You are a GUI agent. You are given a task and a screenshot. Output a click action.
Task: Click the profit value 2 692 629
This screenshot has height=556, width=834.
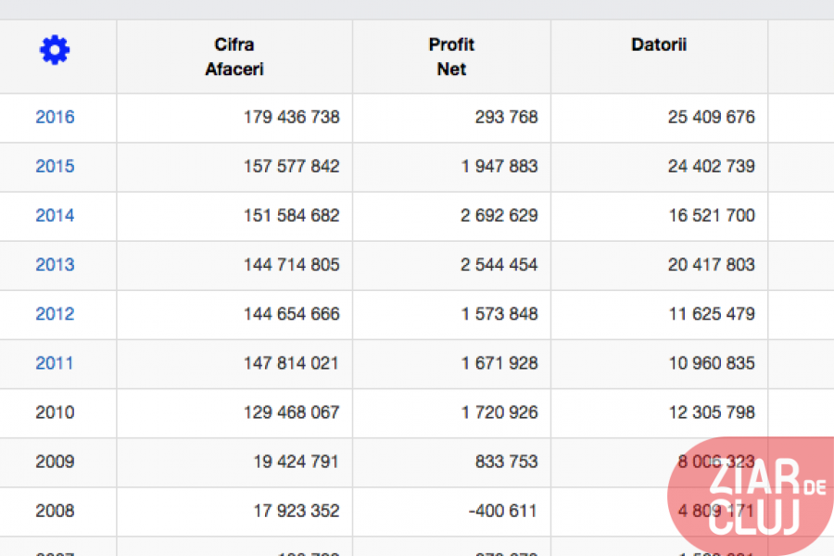click(499, 216)
